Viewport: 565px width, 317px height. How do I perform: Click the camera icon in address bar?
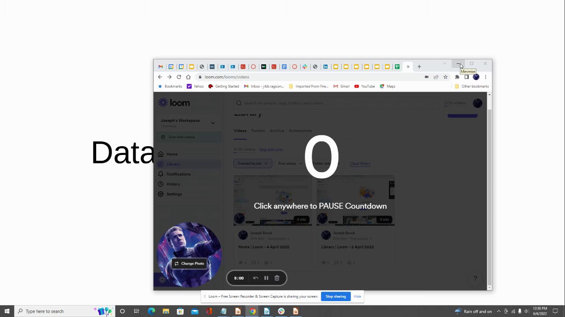(426, 77)
